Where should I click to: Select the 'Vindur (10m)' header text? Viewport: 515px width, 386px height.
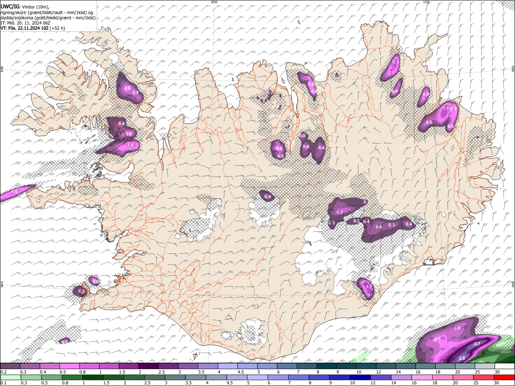pyautogui.click(x=35, y=6)
